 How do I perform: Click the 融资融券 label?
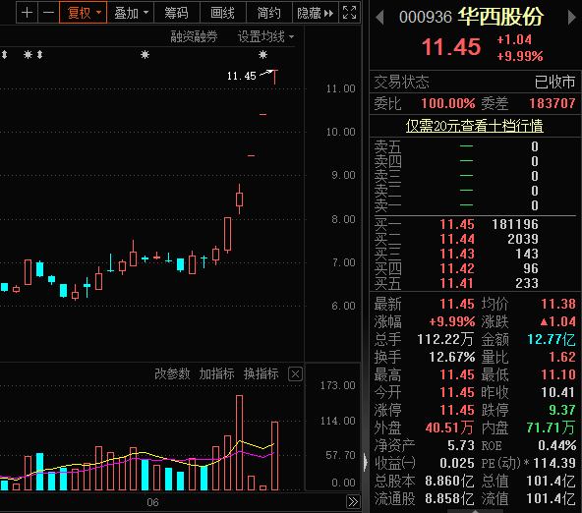pyautogui.click(x=194, y=36)
